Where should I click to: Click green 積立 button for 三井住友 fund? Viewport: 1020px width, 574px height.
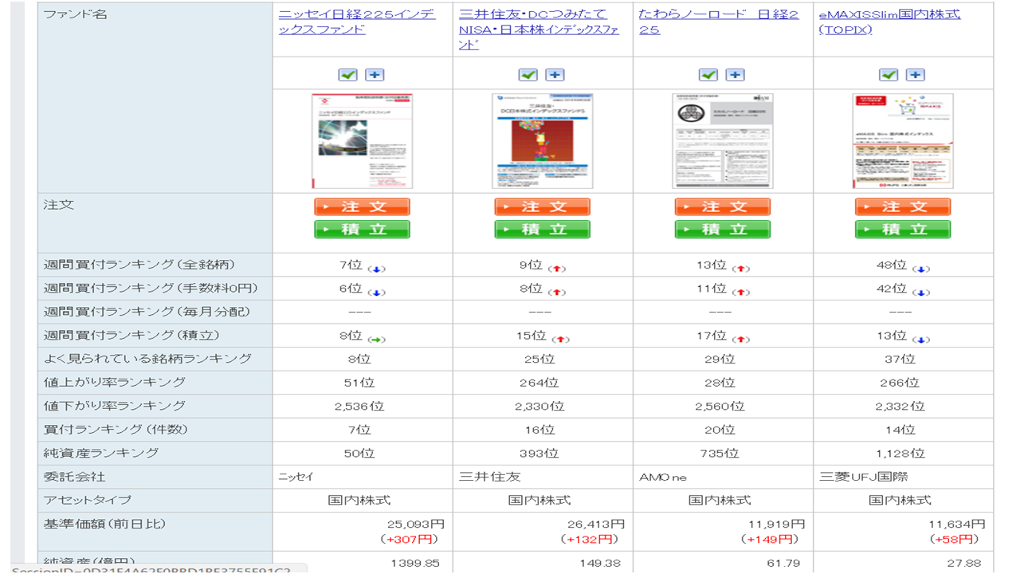point(542,230)
